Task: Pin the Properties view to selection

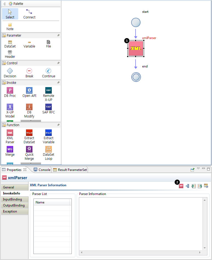Action: point(192,170)
